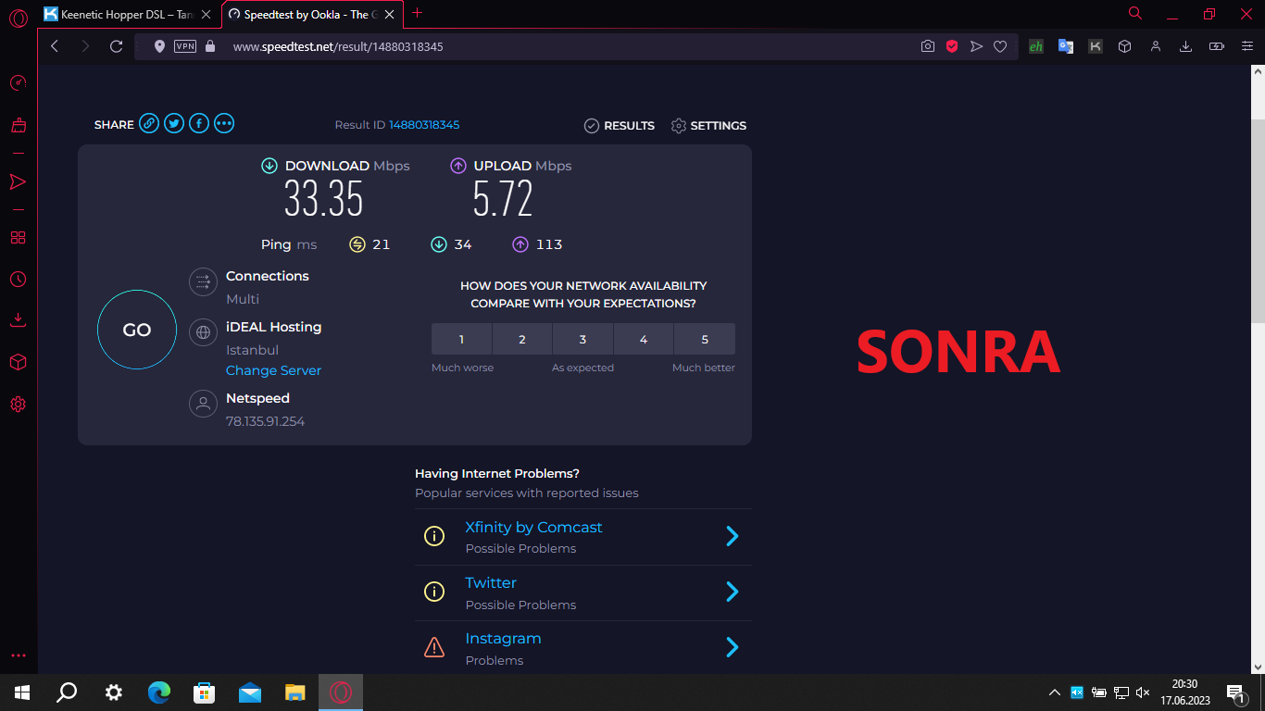View site security padlock info
The height and width of the screenshot is (711, 1265).
[210, 46]
